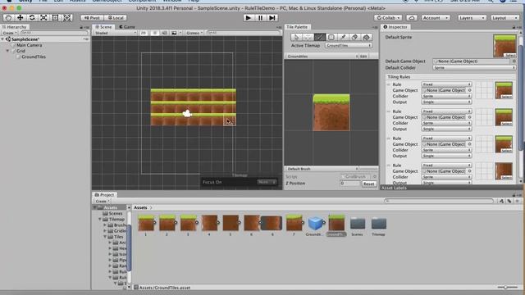Click the Reset button next to Z Position
525x295 pixels.
pos(368,184)
